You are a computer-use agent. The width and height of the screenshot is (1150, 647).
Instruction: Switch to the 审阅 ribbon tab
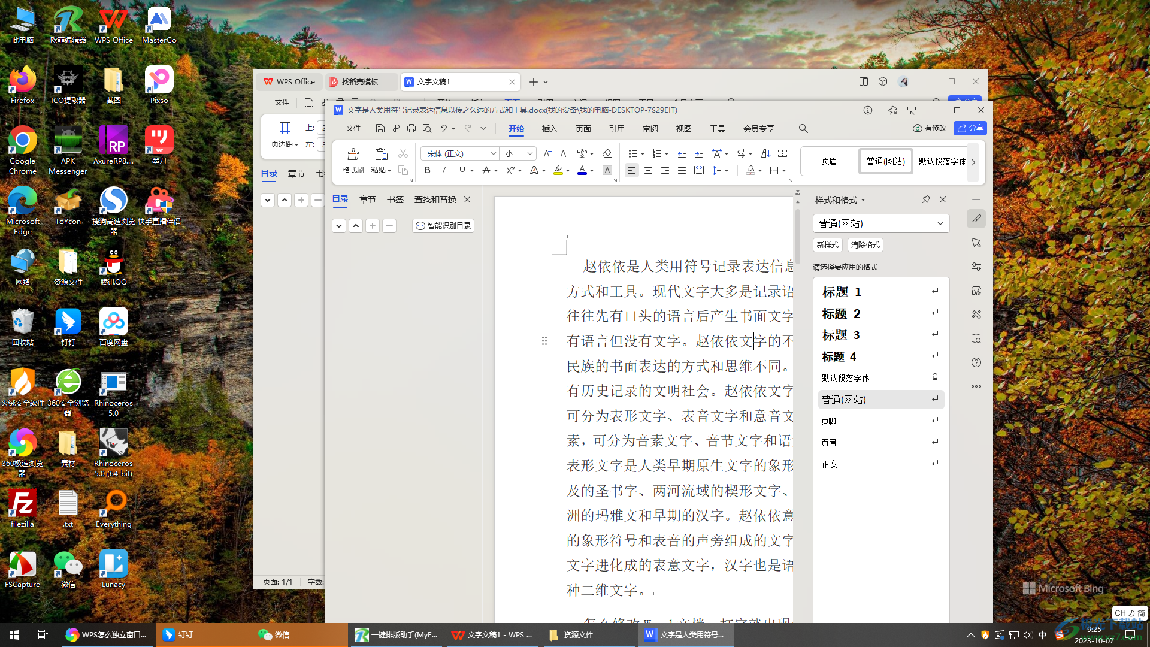click(650, 129)
